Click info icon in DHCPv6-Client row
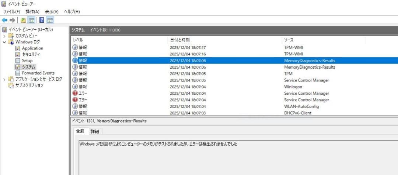This screenshot has width=398, height=175. [x=75, y=113]
